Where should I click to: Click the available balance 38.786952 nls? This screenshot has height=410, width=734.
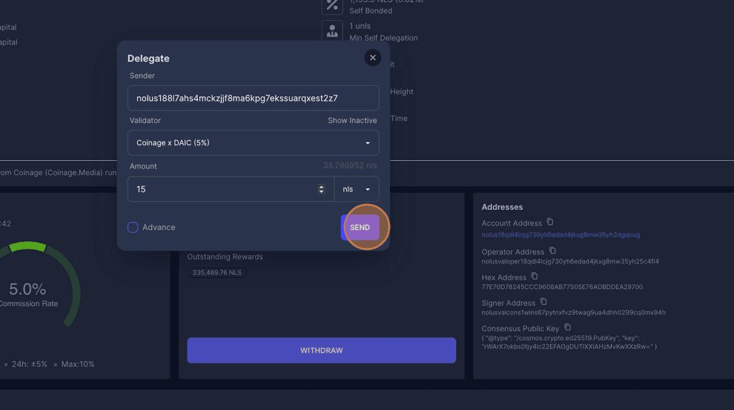[x=351, y=166]
